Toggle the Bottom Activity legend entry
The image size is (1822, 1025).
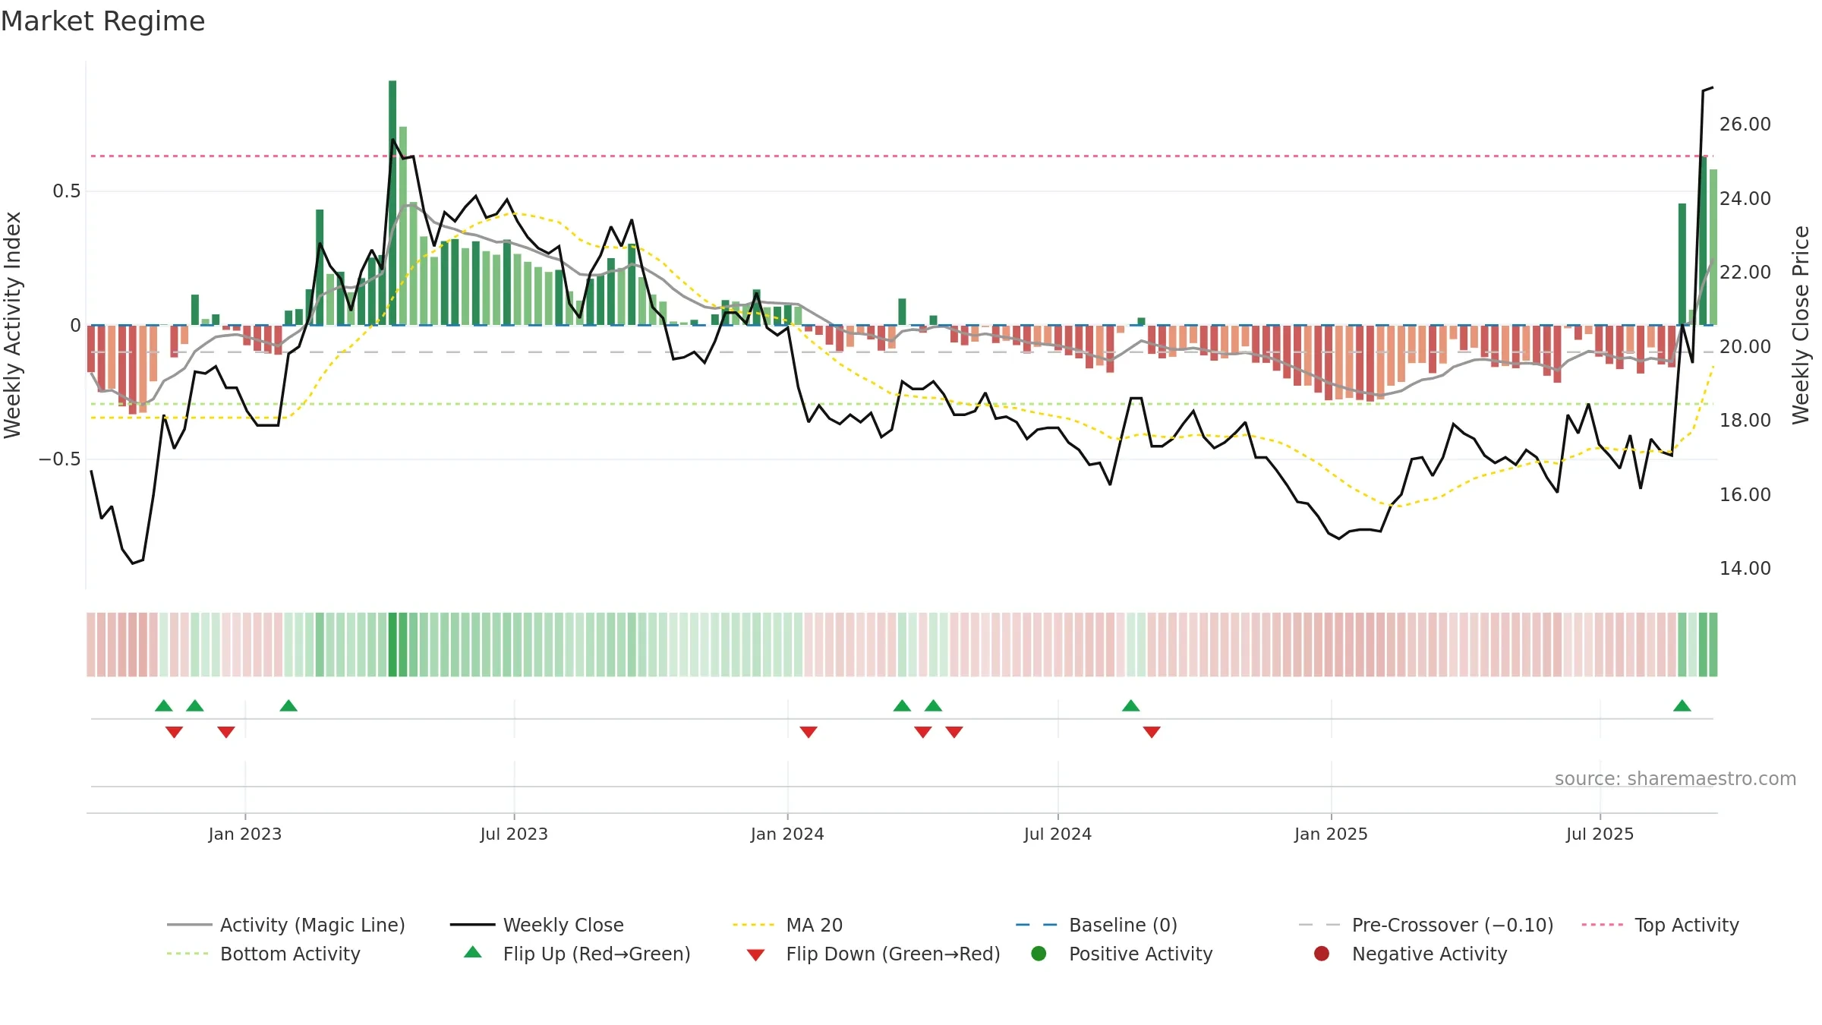point(263,954)
